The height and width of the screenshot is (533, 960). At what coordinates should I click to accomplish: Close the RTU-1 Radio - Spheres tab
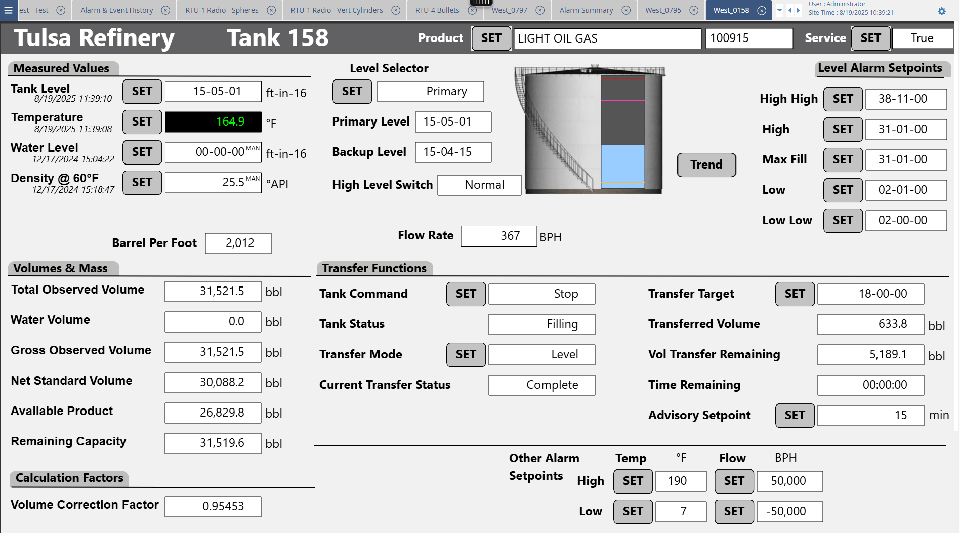271,10
